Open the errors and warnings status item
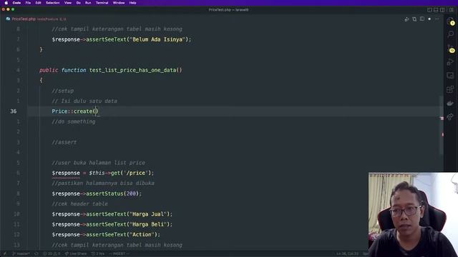The image size is (458, 257). (52, 254)
